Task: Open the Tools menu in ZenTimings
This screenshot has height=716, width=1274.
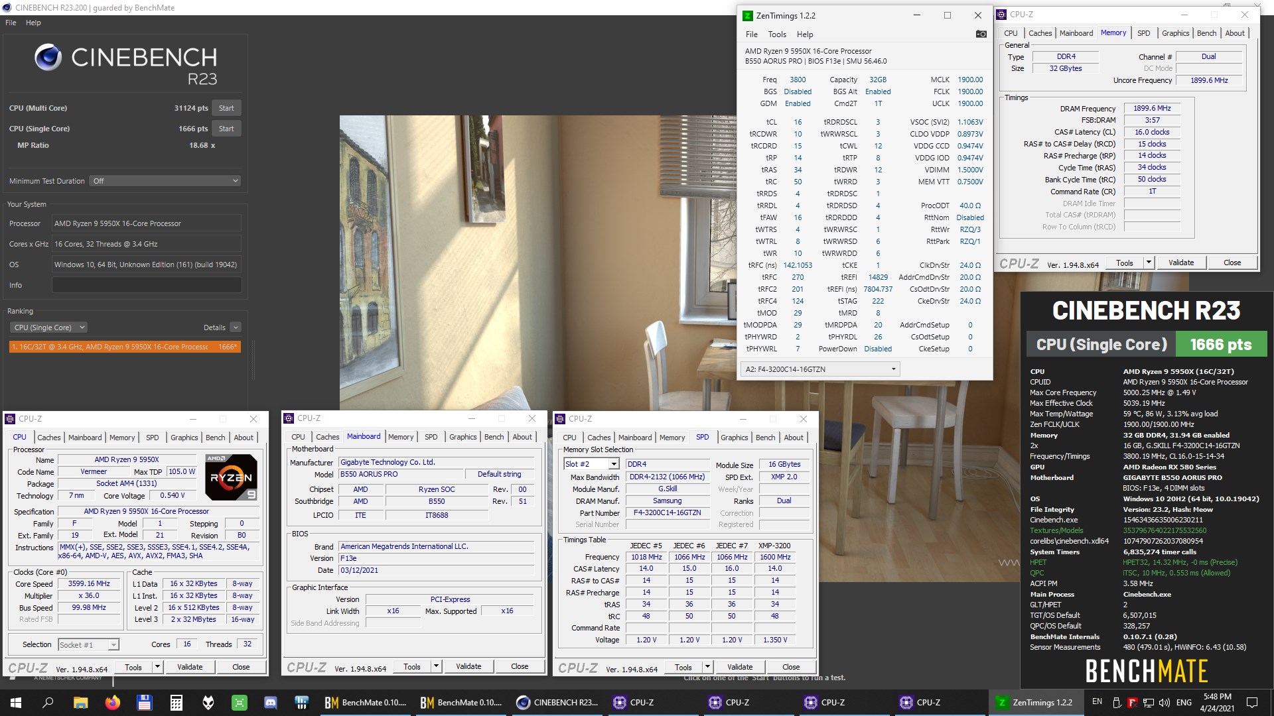Action: tap(776, 34)
